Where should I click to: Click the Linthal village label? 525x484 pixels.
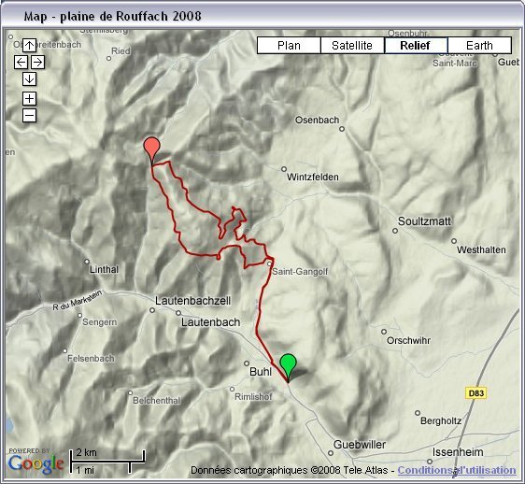104,269
